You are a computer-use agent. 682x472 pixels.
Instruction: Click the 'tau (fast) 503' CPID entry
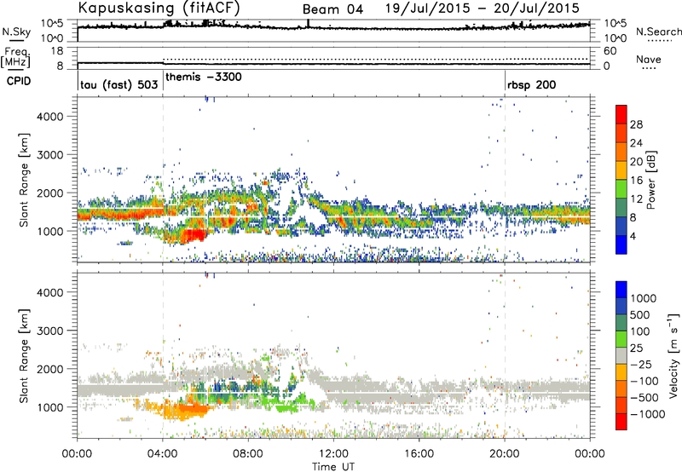point(118,84)
